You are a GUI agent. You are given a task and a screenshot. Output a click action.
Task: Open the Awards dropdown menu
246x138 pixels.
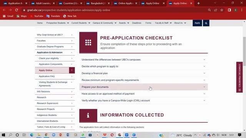124,23
